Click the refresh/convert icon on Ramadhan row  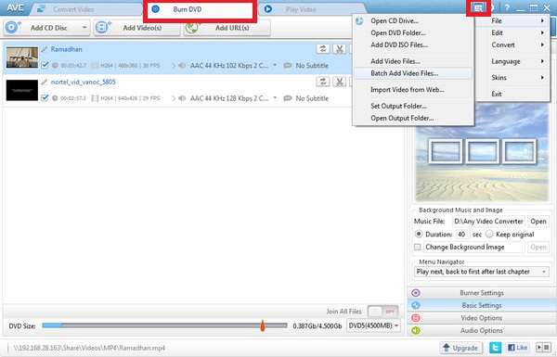[322, 49]
